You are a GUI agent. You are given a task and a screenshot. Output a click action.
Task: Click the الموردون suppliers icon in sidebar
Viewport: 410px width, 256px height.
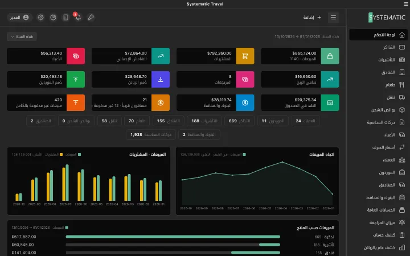tap(402, 172)
